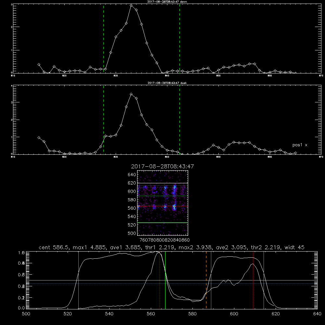Click the x-axis label 540 in the bottom plot
Image resolution: width=325 pixels, height=325 pixels.
pyautogui.click(x=109, y=314)
